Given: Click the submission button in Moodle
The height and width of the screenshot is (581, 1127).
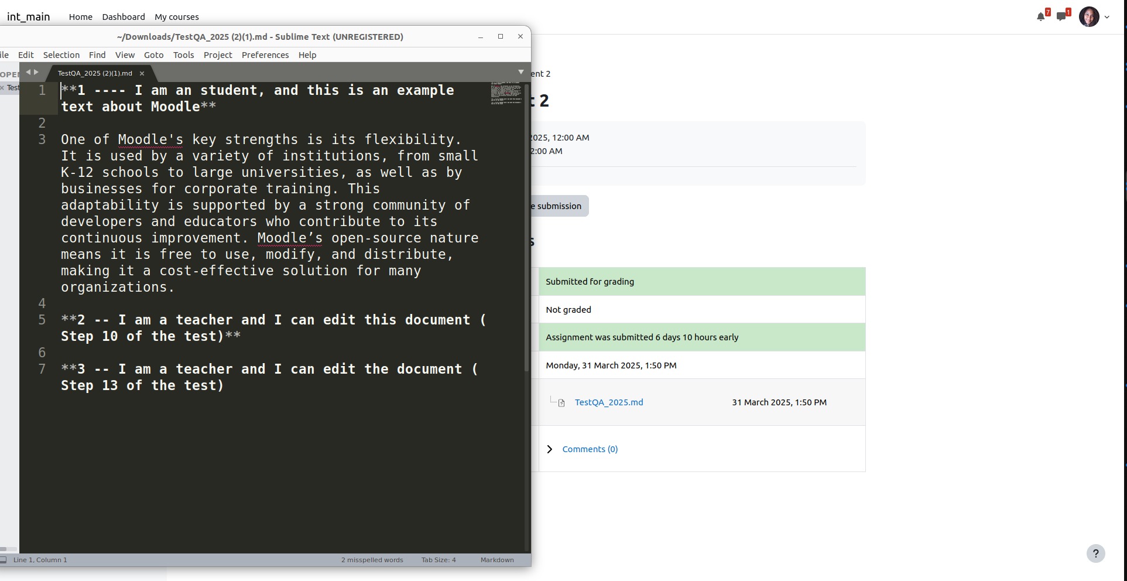Looking at the screenshot, I should (x=559, y=206).
